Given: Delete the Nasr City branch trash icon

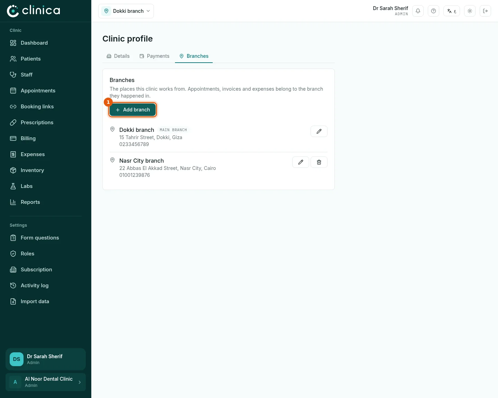Looking at the screenshot, I should 319,162.
